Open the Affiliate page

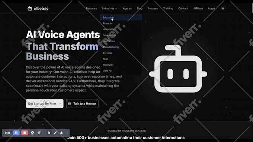(x=198, y=9)
